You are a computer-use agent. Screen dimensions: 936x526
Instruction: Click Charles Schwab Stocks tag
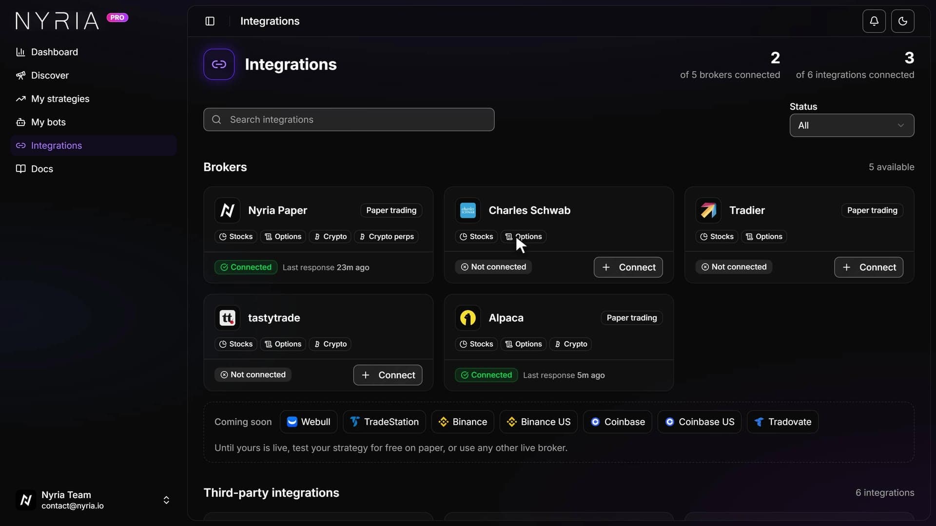coord(476,237)
